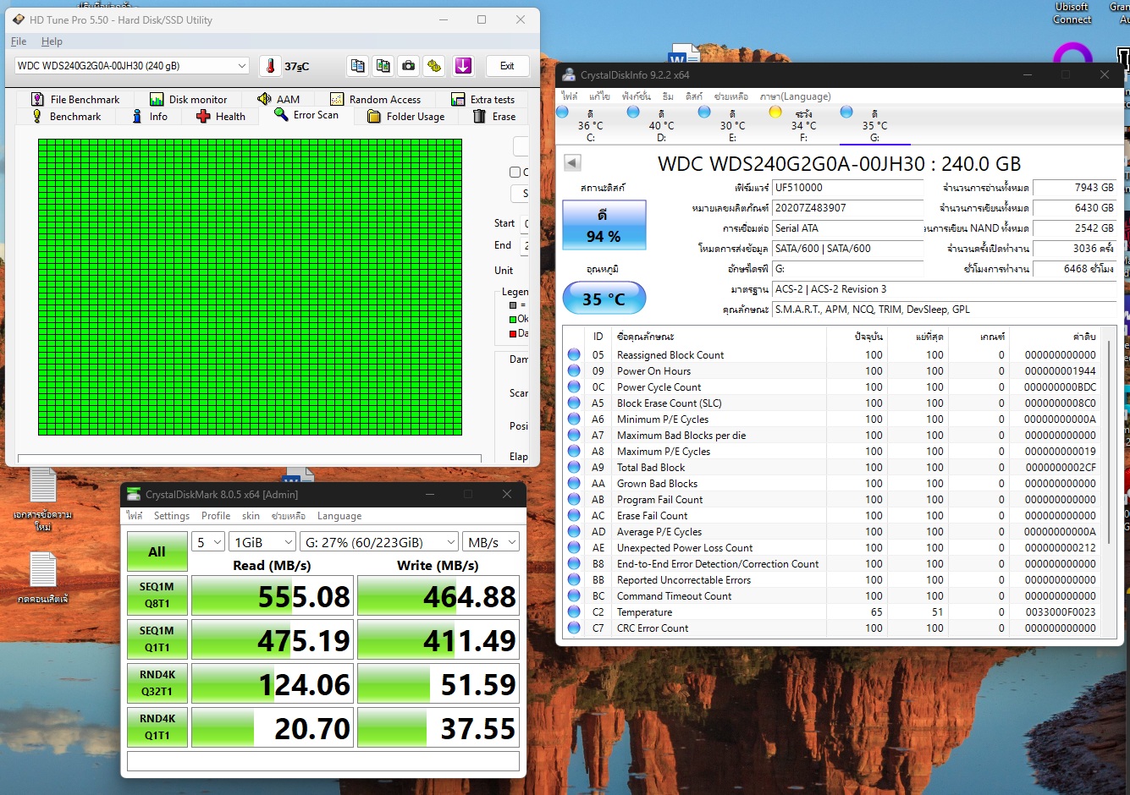This screenshot has width=1130, height=795.
Task: Click the copy screenshot to clipboard icon
Action: [x=383, y=66]
